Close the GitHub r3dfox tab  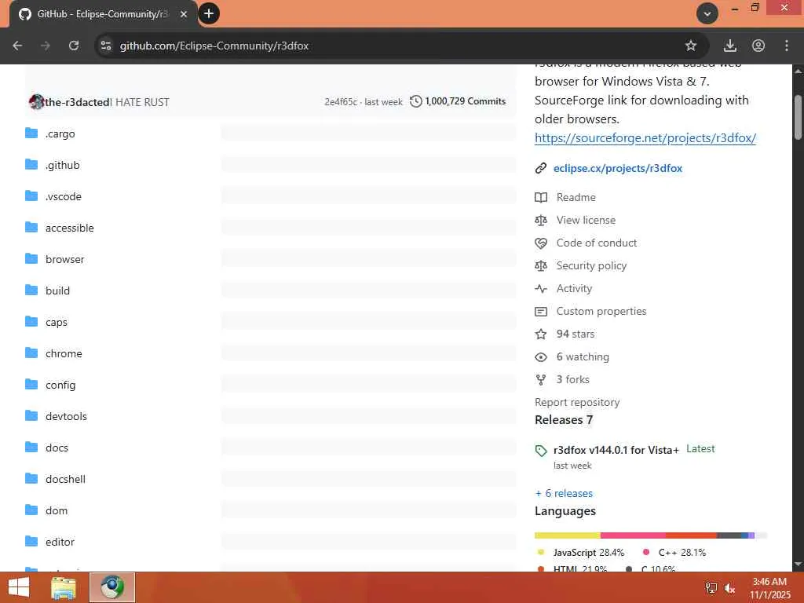184,14
